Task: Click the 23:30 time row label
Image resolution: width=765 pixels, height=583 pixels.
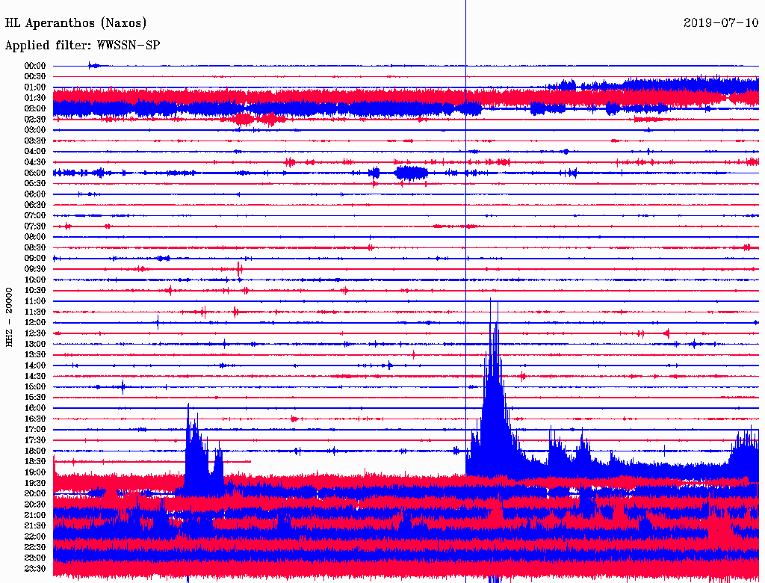Action: pyautogui.click(x=35, y=568)
